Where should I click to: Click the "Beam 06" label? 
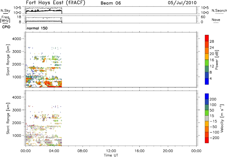[x=111, y=3]
